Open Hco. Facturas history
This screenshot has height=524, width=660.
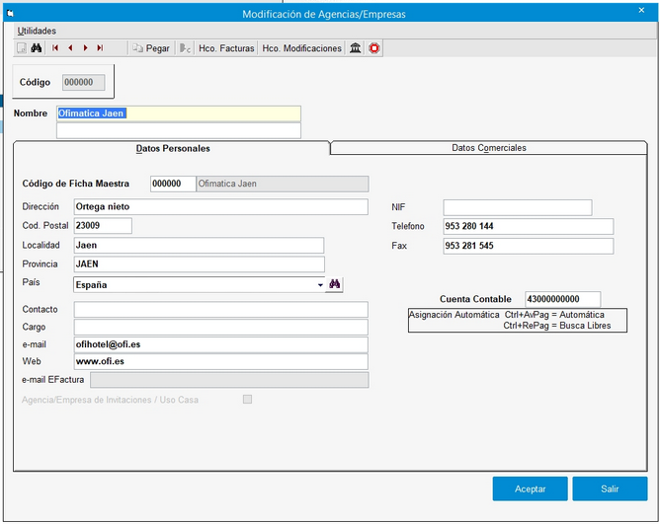pos(226,48)
